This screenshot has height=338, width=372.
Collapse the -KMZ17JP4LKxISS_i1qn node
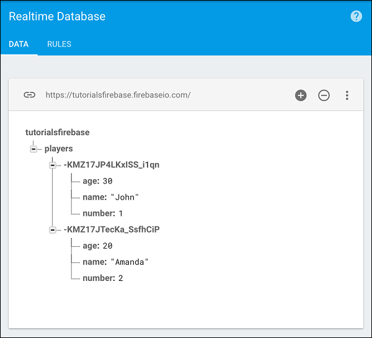click(x=53, y=165)
